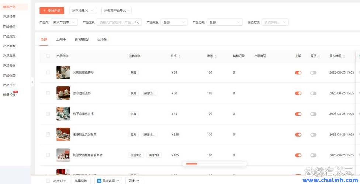Open 产品设置 in the sidebar

pos(10,17)
